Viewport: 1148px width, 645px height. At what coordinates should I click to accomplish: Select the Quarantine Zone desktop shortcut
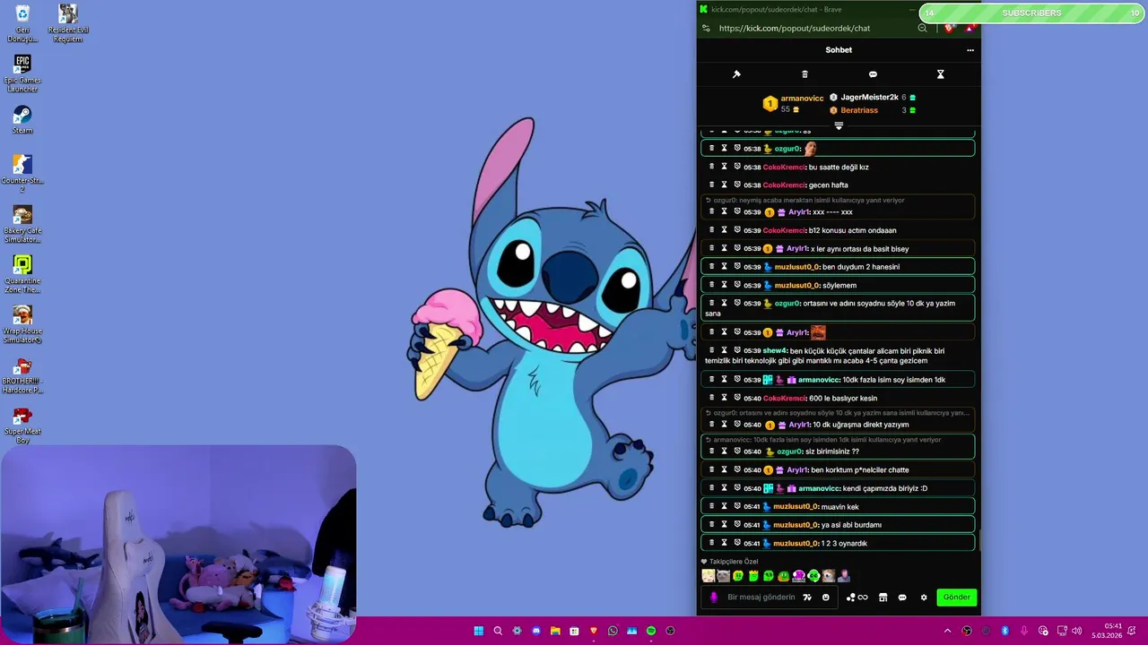[22, 275]
